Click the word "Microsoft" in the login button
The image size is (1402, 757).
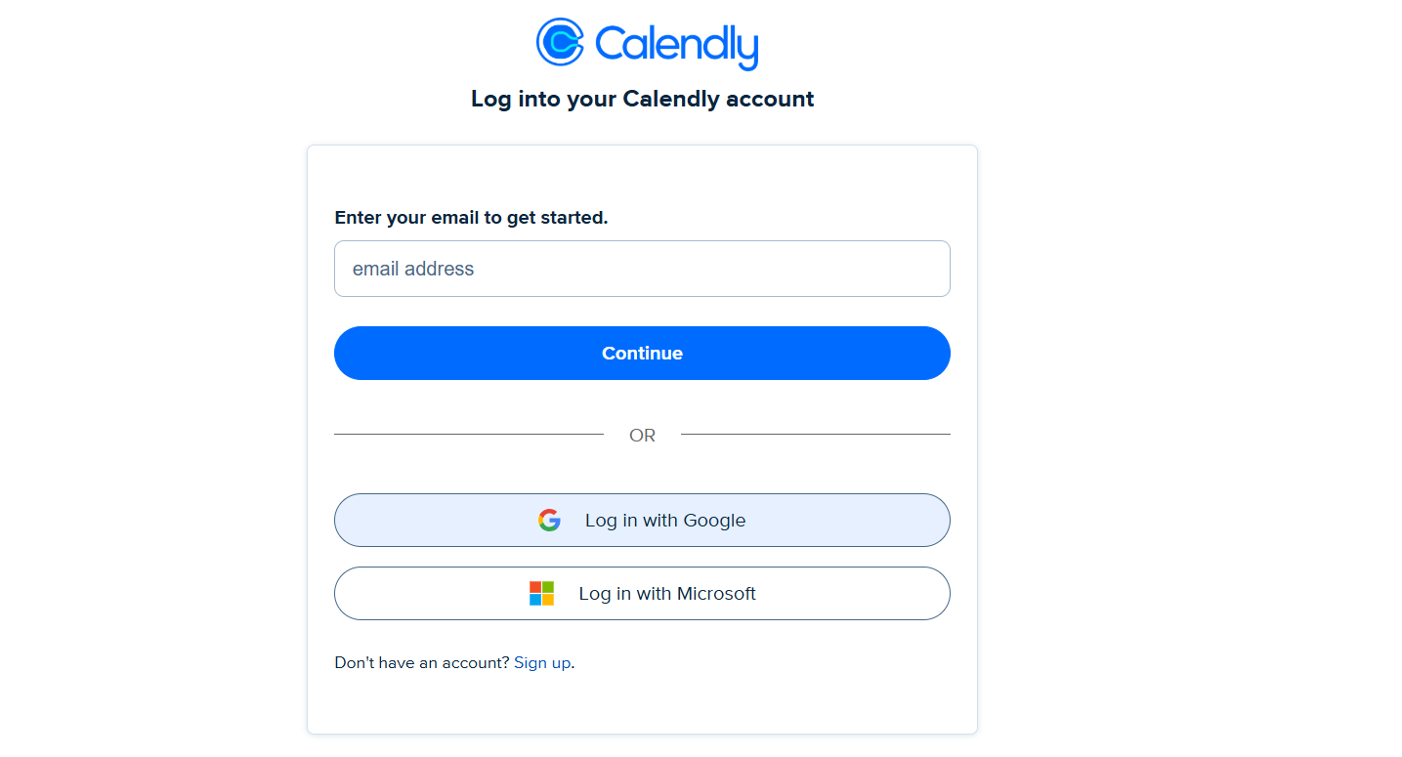(716, 594)
